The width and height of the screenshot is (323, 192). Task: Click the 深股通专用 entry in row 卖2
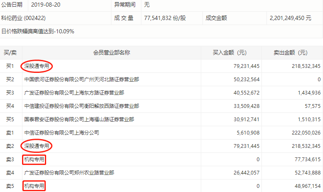[x=37, y=146]
